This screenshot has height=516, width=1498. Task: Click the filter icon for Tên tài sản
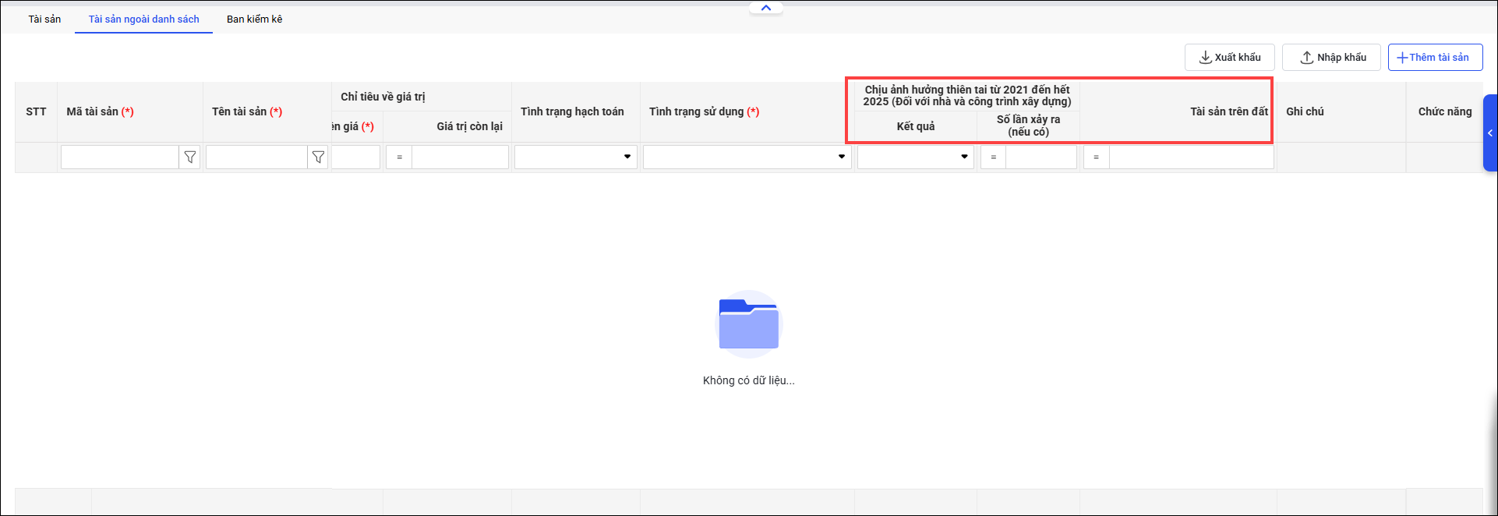pos(318,157)
